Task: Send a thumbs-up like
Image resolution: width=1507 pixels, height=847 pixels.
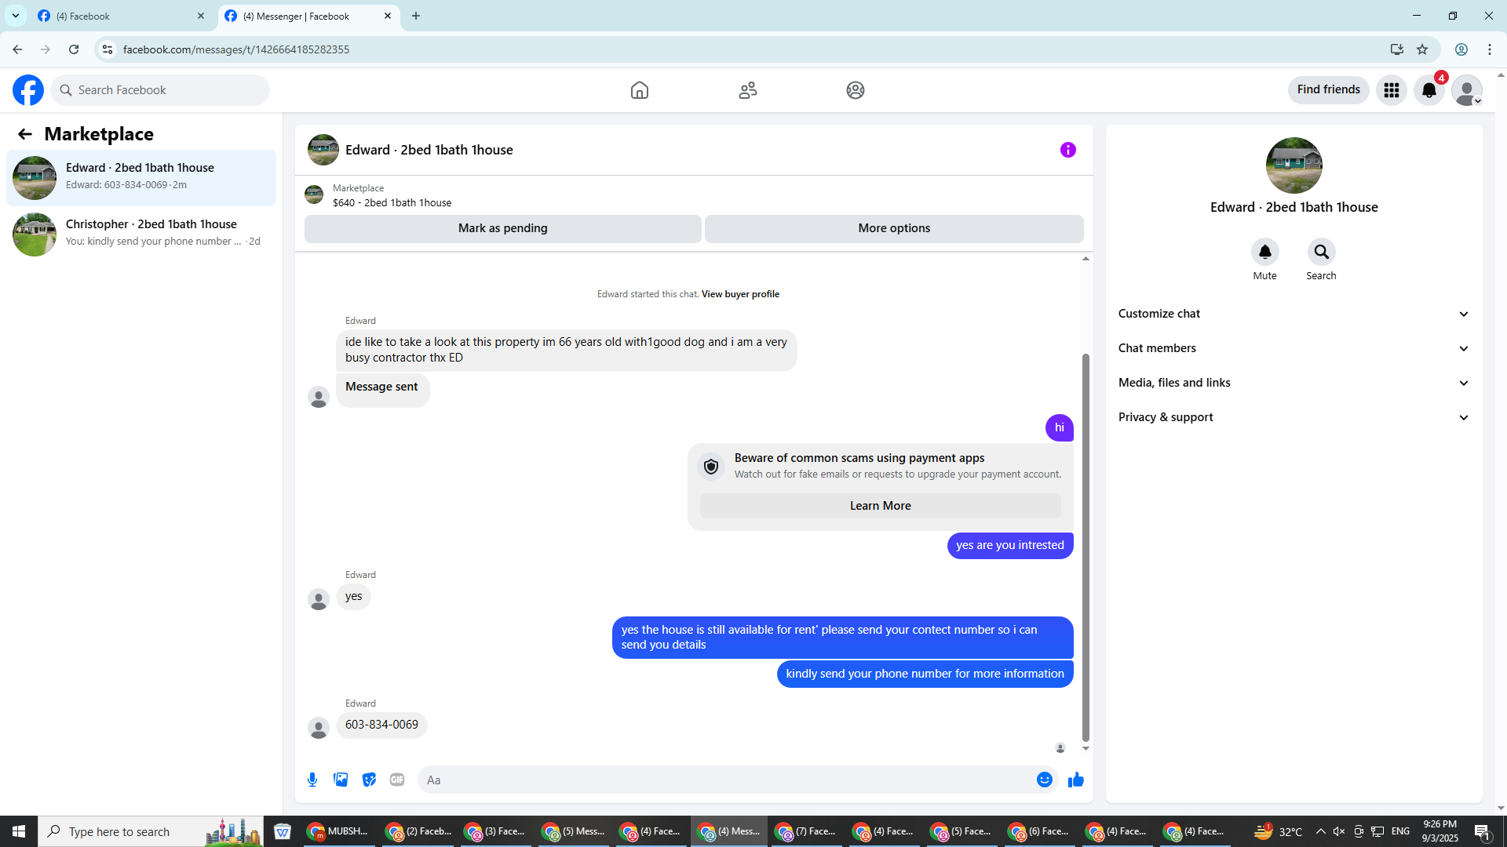Action: [x=1076, y=780]
